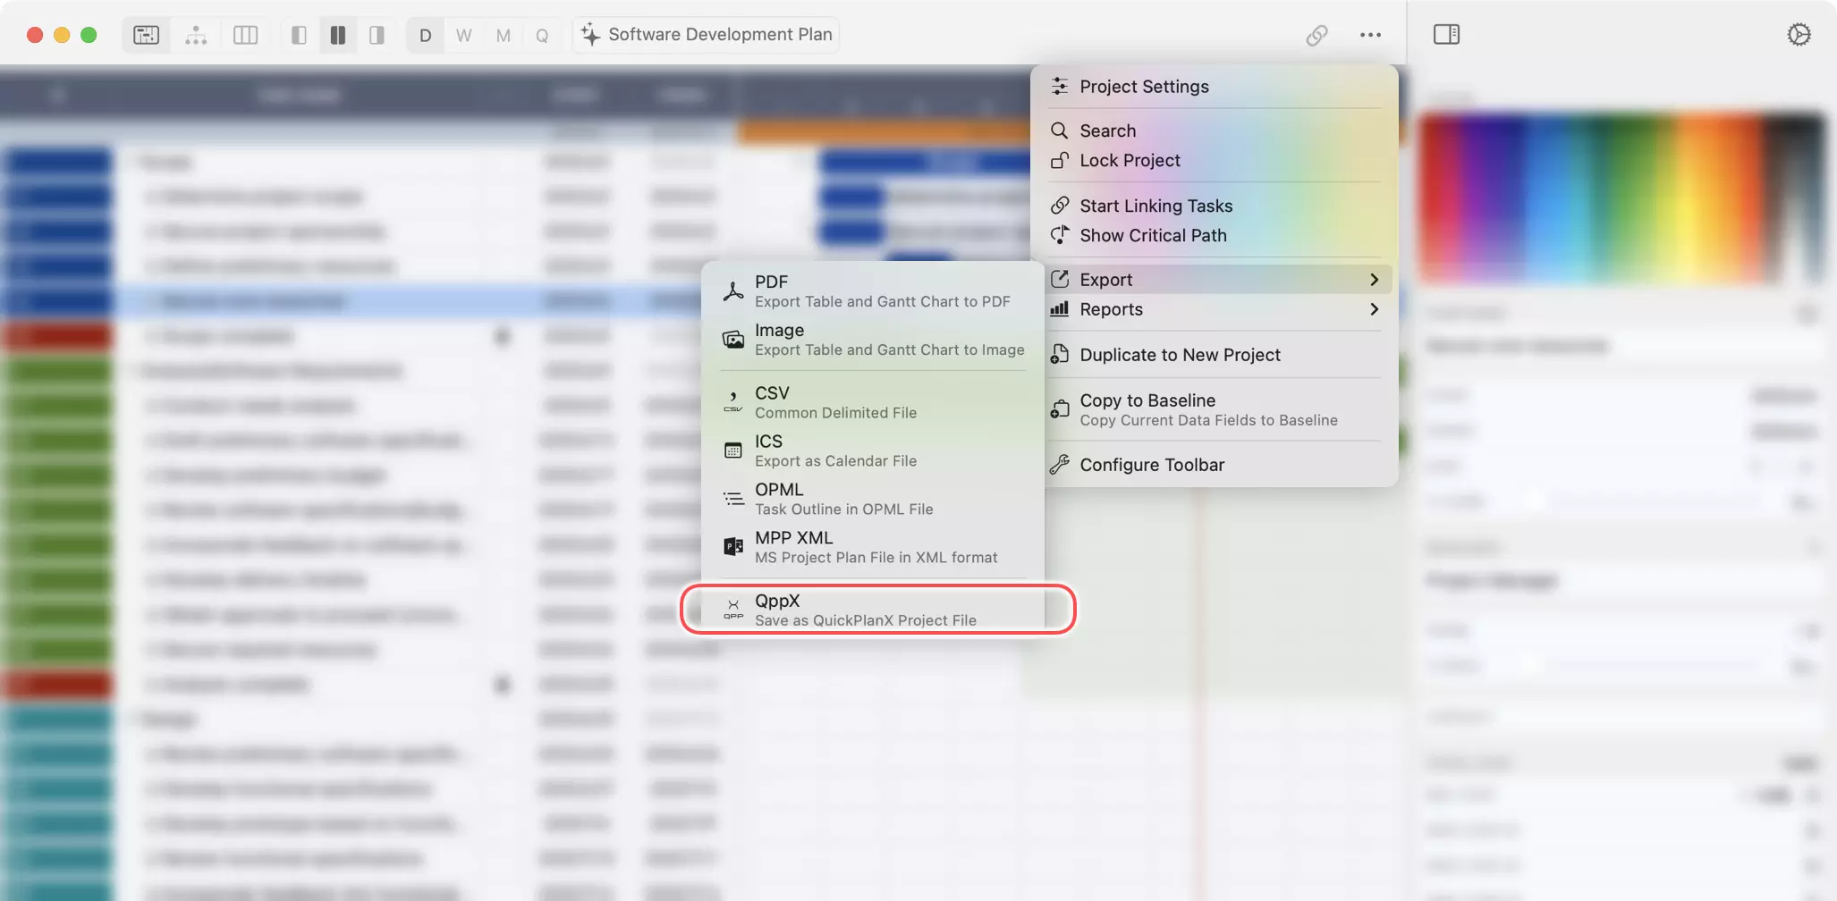Show left pane only layout icon

(299, 35)
